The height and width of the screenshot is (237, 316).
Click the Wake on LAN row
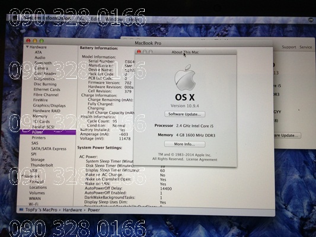tap(125, 184)
